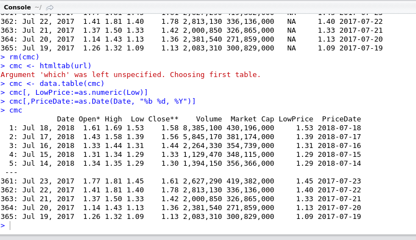Screen dimensions: 416x240
Task: Select the Console tab
Action: click(x=17, y=7)
